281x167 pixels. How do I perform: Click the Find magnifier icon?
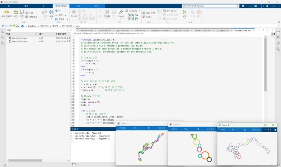click(x=56, y=15)
